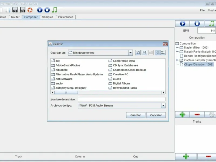Stop playback with main toolbar stop icon
216x162 pixels.
[x=47, y=10]
